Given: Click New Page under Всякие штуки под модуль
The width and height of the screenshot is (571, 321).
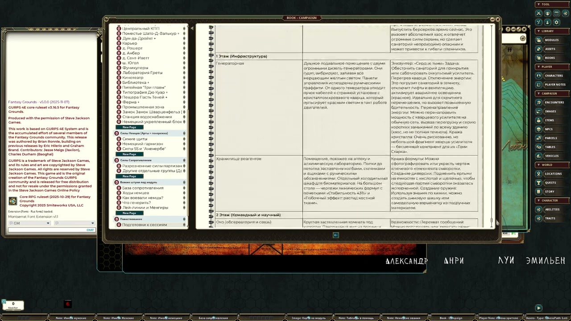Looking at the screenshot, I should pyautogui.click(x=129, y=213).
